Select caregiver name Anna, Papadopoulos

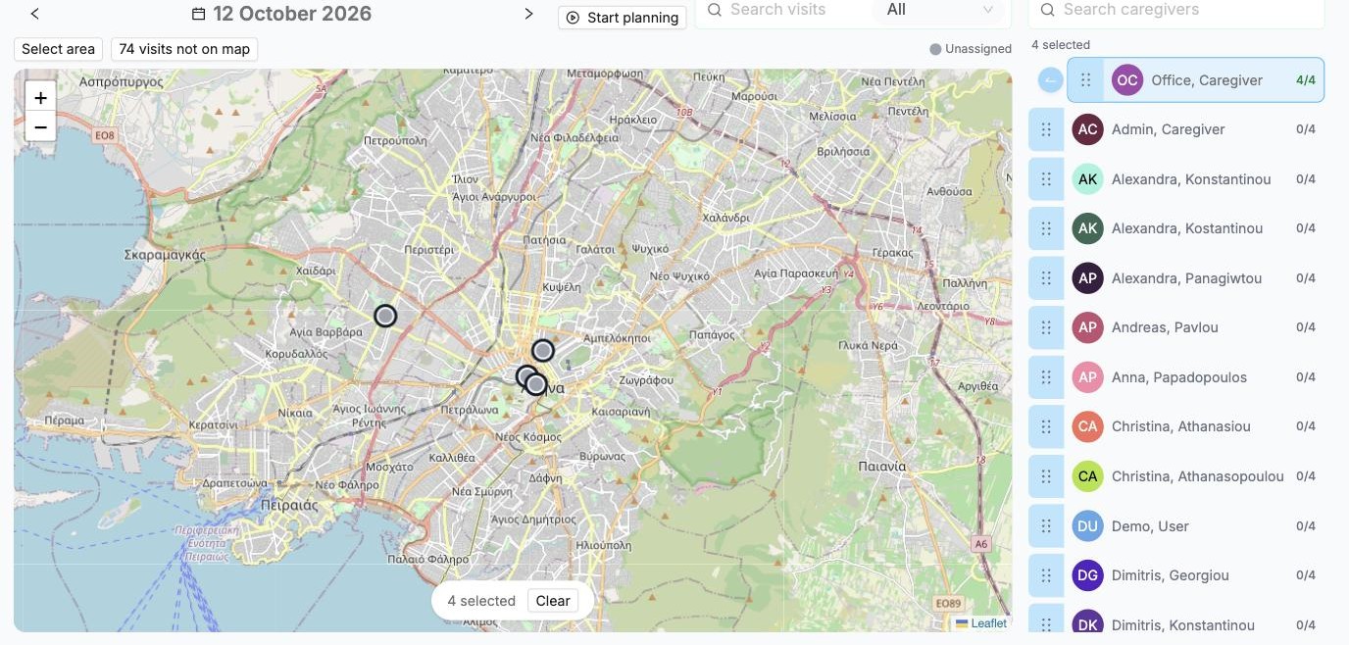click(1179, 377)
